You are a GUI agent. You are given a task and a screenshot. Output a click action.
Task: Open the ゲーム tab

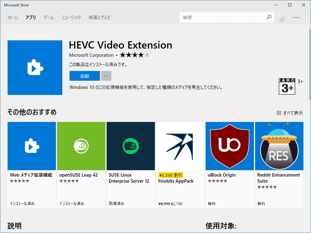pos(48,17)
